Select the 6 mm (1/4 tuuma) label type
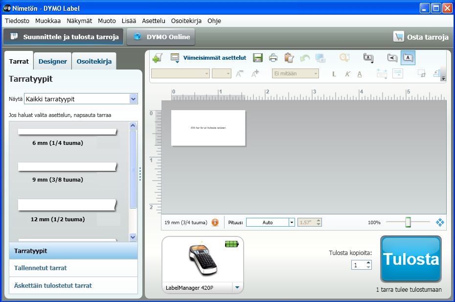Viewport: 455px width, 302px height. click(x=68, y=137)
